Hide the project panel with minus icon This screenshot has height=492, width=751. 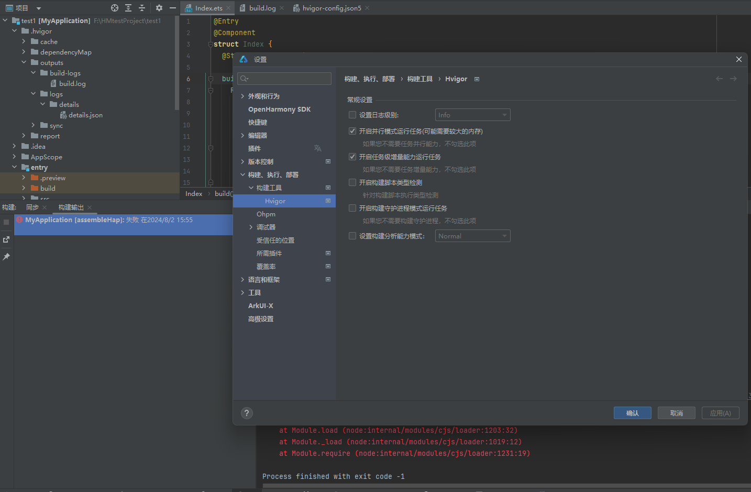(x=173, y=8)
